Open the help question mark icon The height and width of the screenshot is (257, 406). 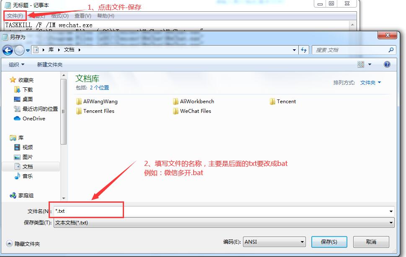point(387,64)
